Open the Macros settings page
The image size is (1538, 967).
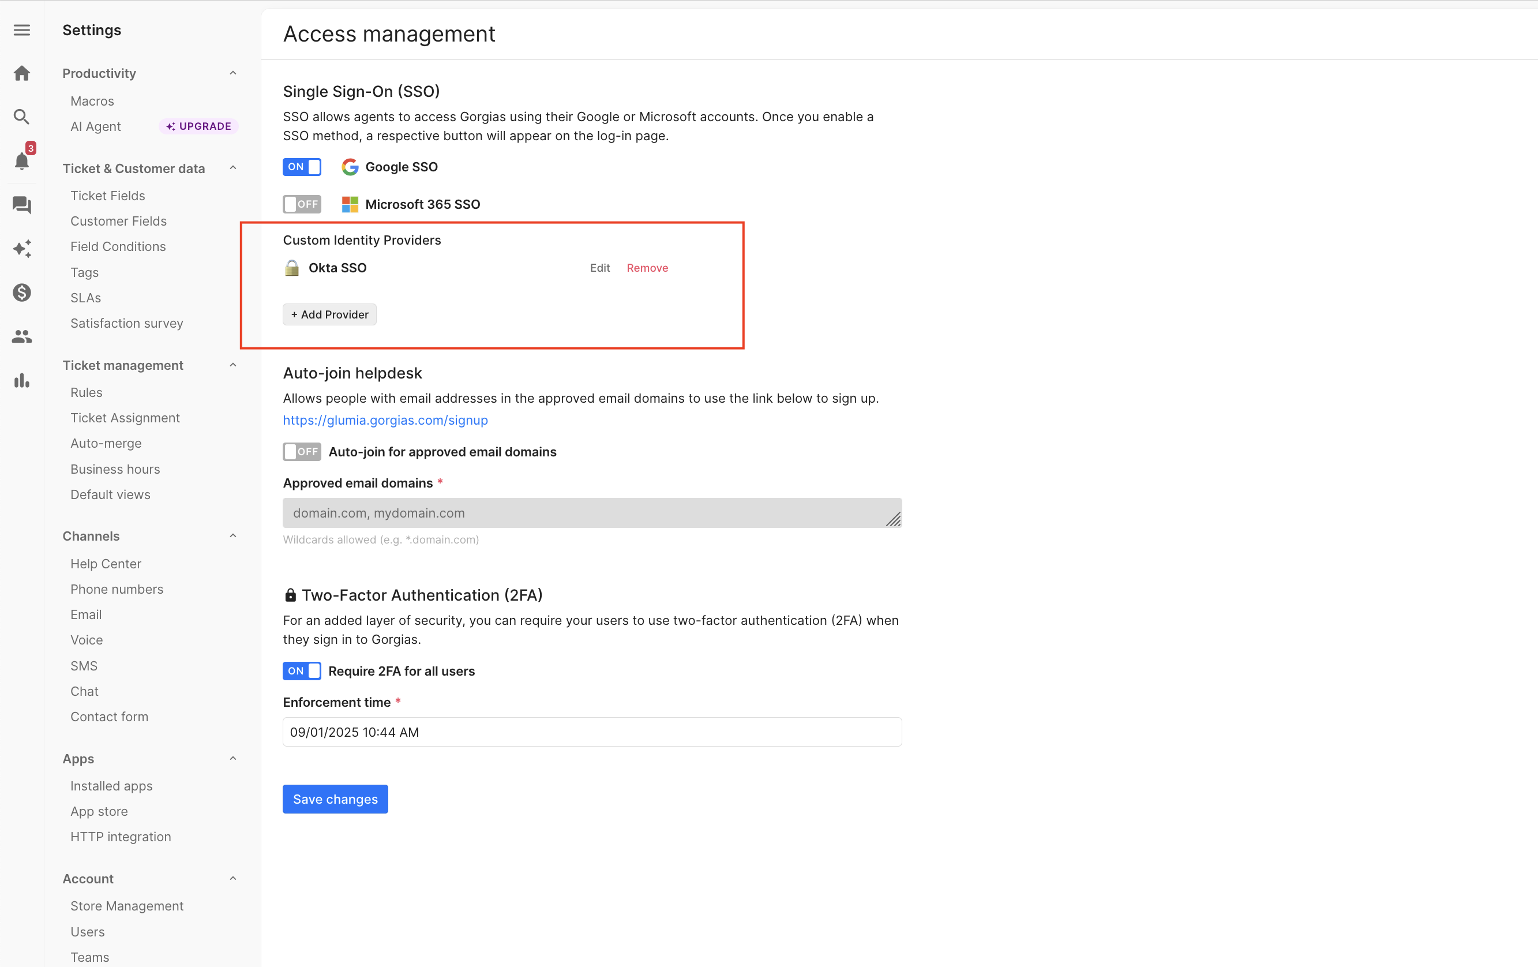[92, 101]
